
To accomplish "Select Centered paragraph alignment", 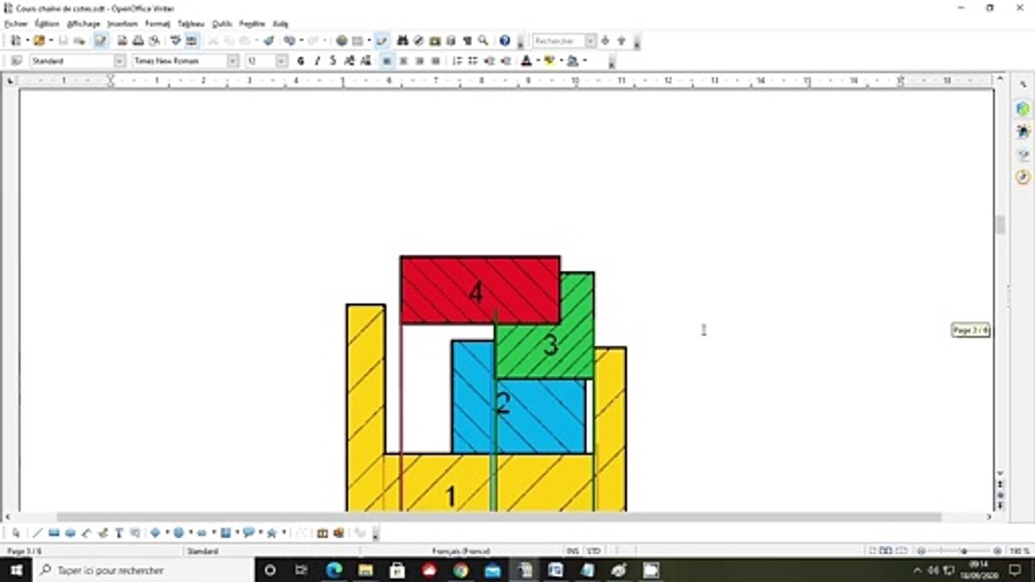I will (403, 61).
